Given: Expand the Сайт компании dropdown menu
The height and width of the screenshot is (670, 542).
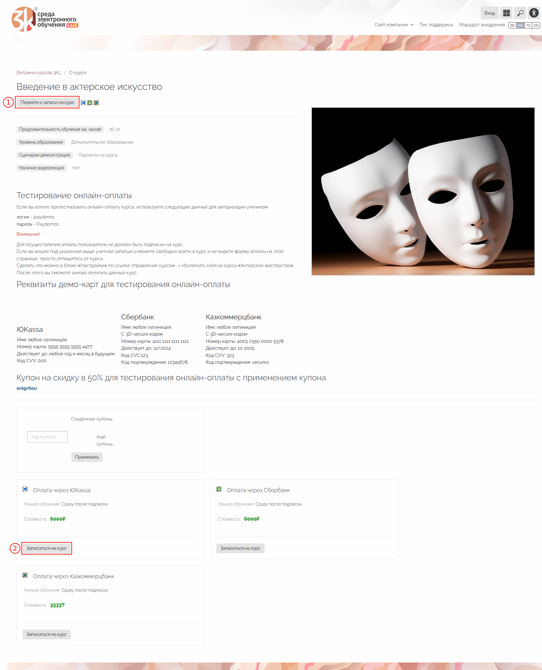Looking at the screenshot, I should tap(394, 25).
